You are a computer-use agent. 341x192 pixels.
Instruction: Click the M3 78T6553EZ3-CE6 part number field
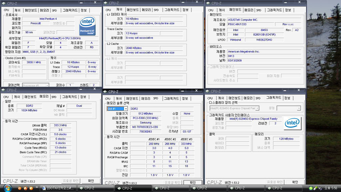146,127
